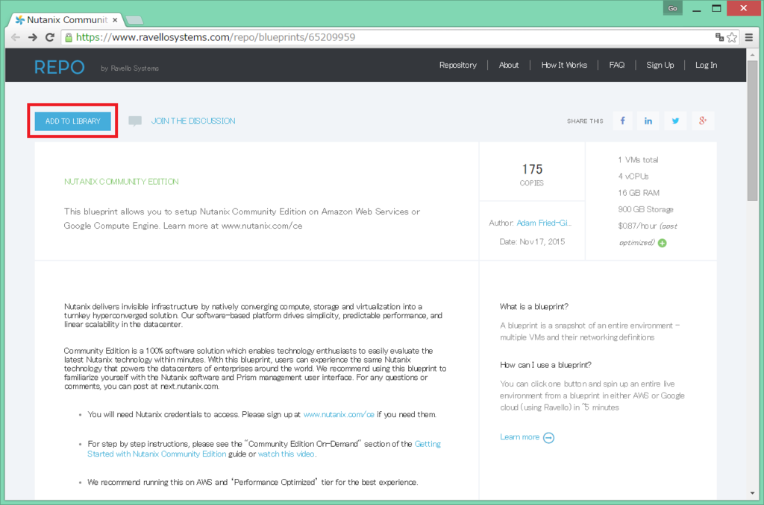Screen dimensions: 764x505
Task: Go to Sign Up page
Action: tap(660, 66)
